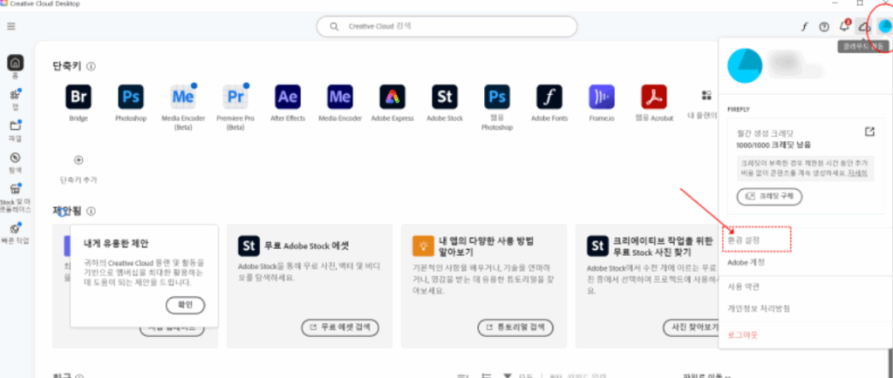Screen dimensions: 893x378
Task: Launch the non-beta Media Encoder shortcut
Action: (340, 97)
